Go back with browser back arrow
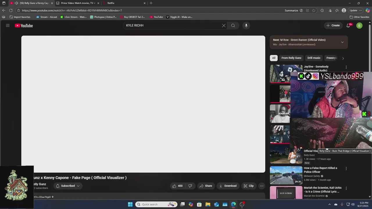 [x=4, y=10]
